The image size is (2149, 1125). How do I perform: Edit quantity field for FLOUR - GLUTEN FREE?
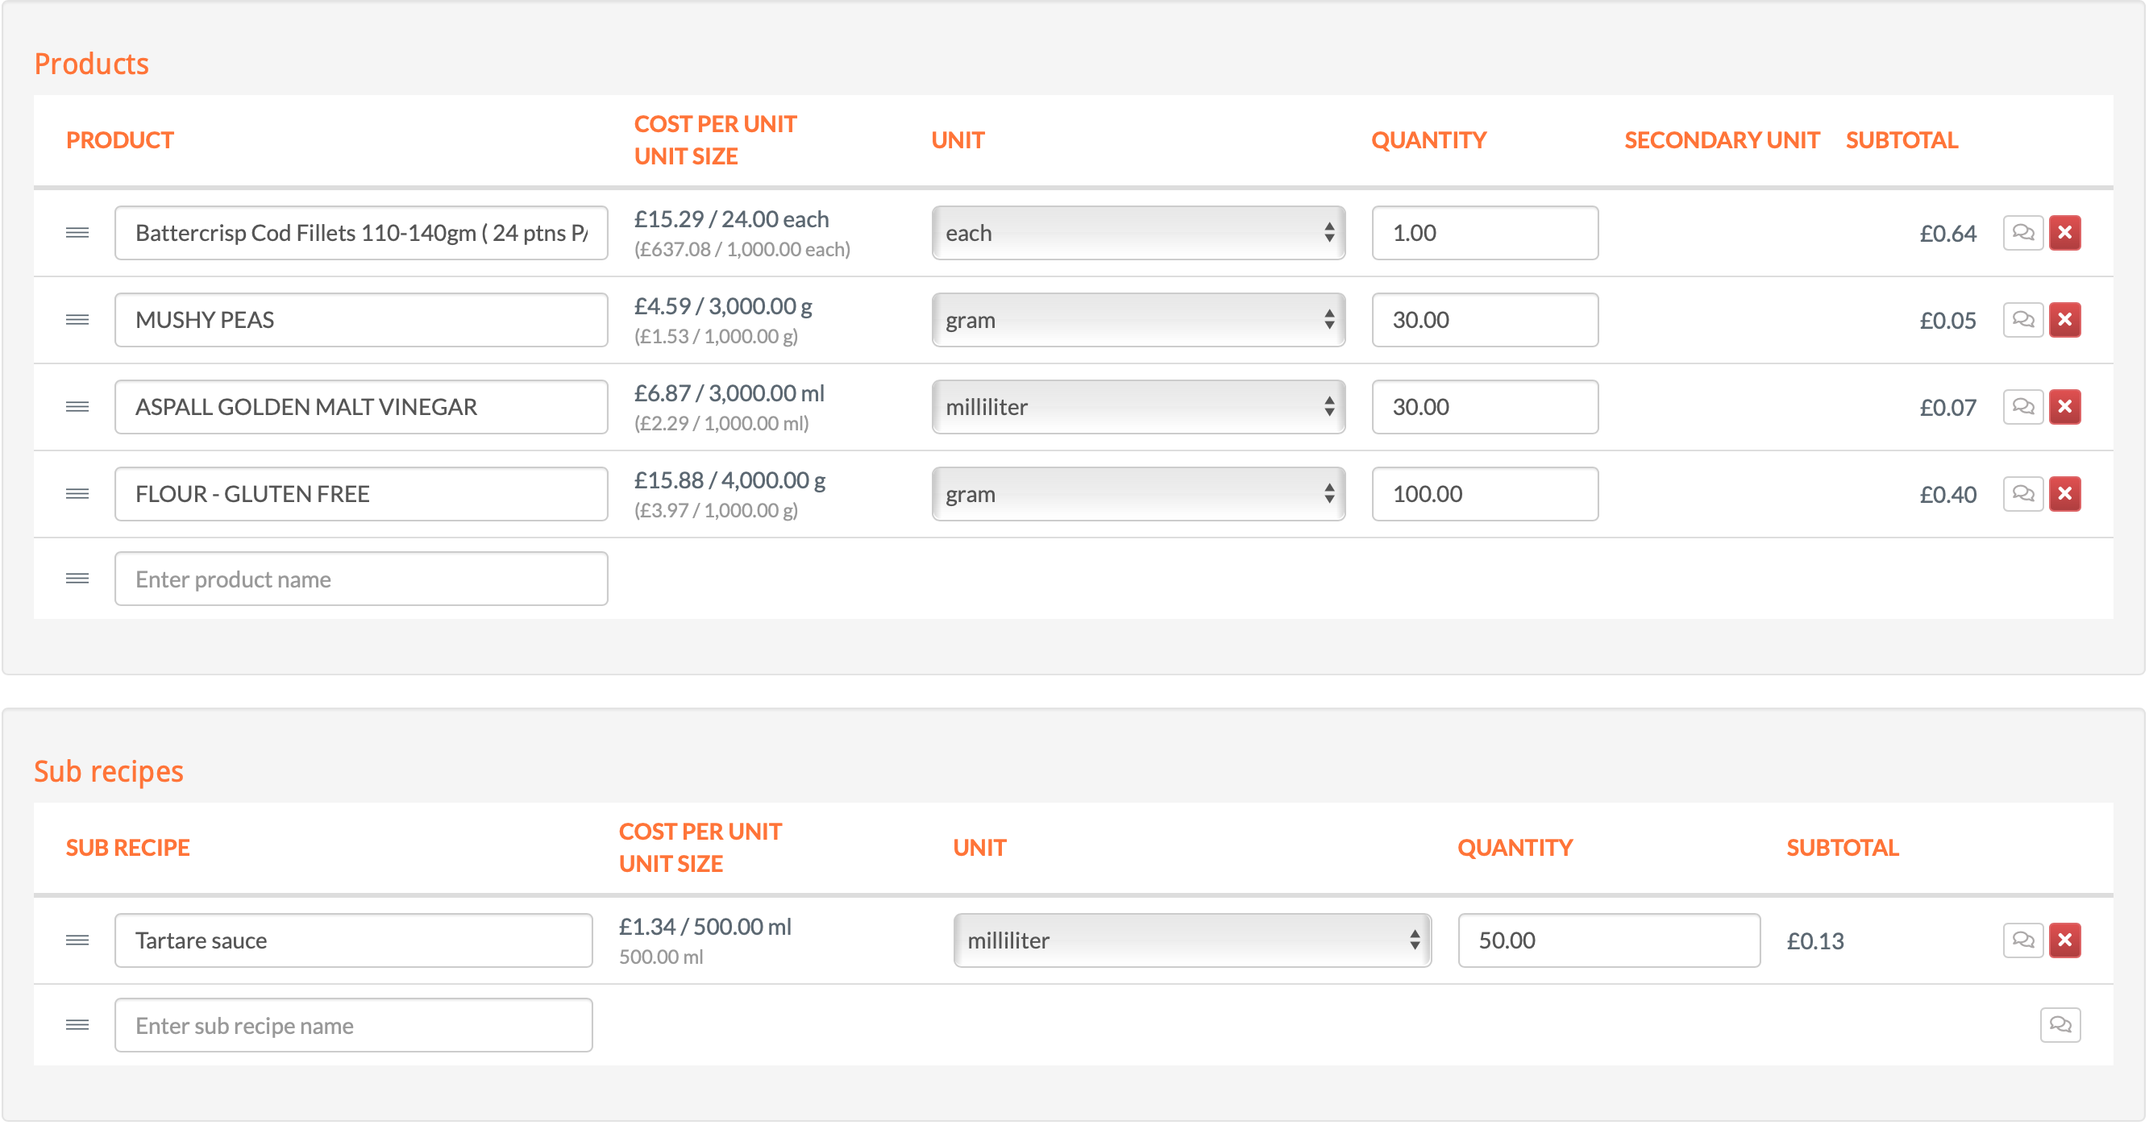point(1484,494)
